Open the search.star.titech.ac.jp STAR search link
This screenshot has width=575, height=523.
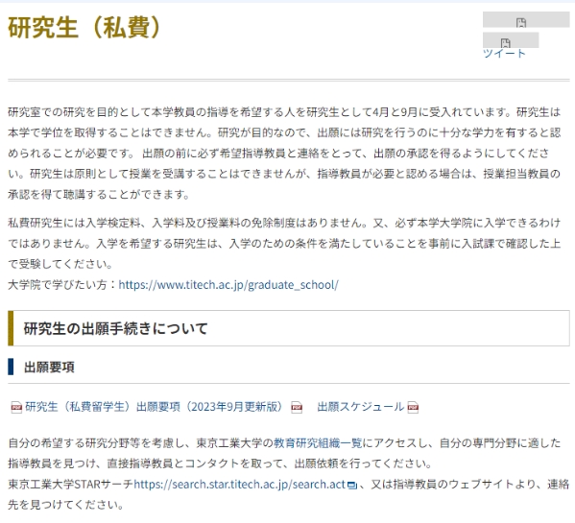coord(240,485)
